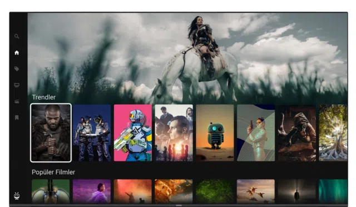Select the highlighted bearded warrior poster
Image resolution: width=356 pixels, height=207 pixels.
tap(51, 133)
